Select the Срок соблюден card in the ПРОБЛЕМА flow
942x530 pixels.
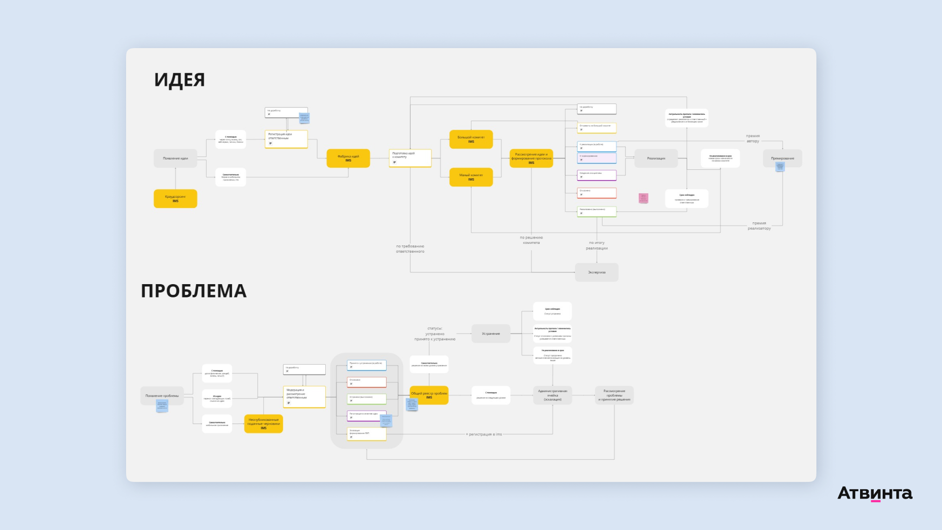click(552, 311)
